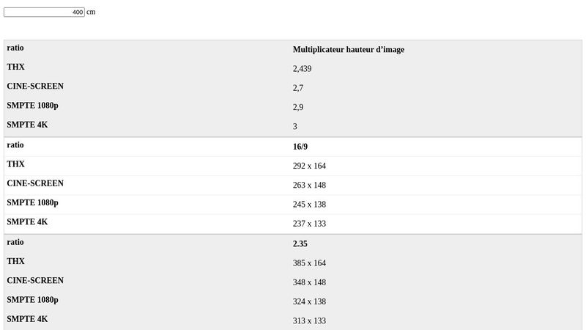Click the 313 x 133 dimension cell
The width and height of the screenshot is (586, 330).
point(309,320)
